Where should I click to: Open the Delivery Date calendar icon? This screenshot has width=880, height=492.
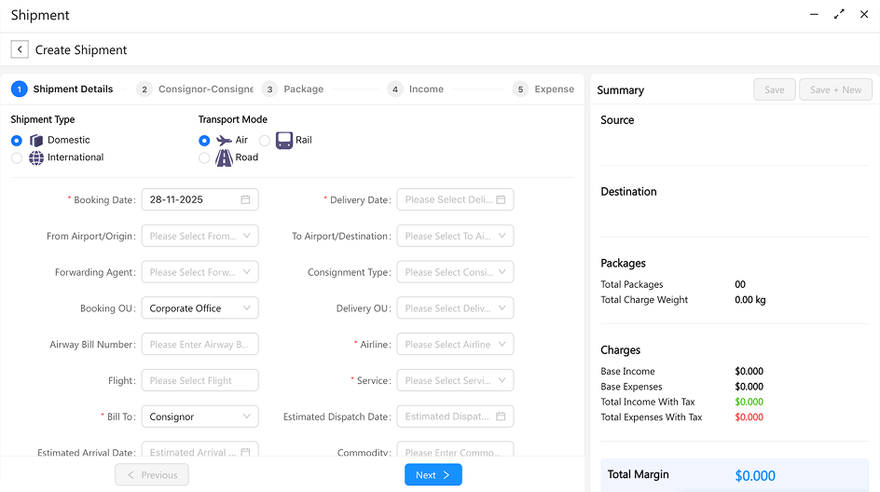coord(501,199)
